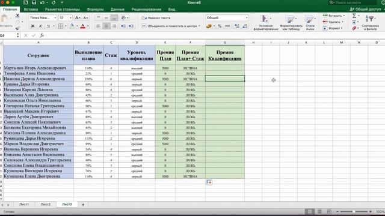
Task: Click the Clear eraser icon
Action: click(x=354, y=28)
